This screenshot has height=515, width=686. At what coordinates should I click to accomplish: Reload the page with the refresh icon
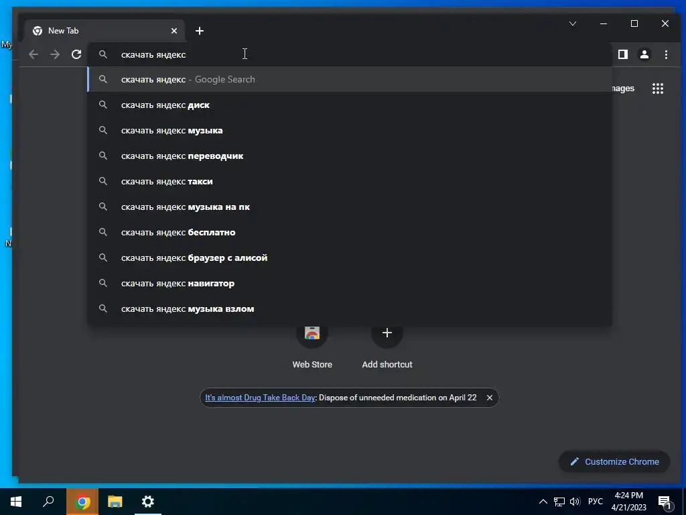(x=76, y=54)
